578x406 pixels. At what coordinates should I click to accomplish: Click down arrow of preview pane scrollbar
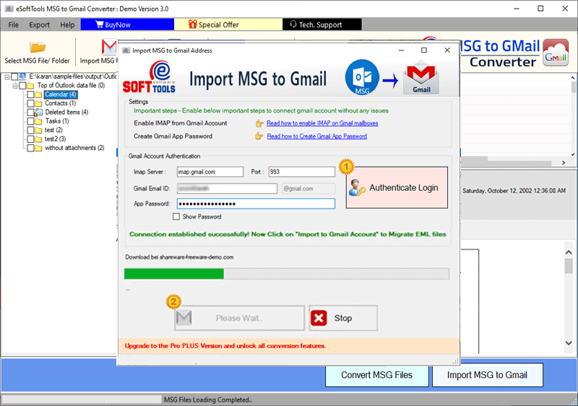pos(569,343)
